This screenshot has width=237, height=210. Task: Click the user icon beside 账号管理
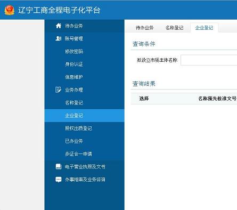(59, 38)
